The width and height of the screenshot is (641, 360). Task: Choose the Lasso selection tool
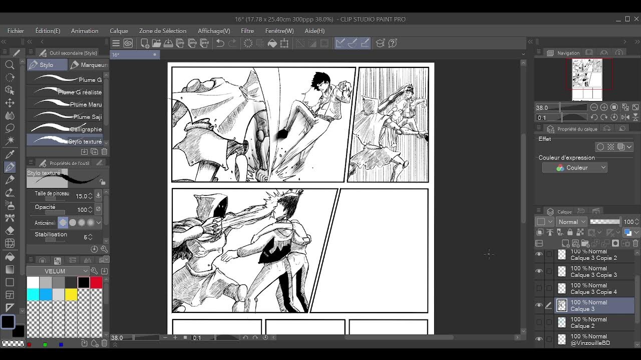(x=10, y=128)
